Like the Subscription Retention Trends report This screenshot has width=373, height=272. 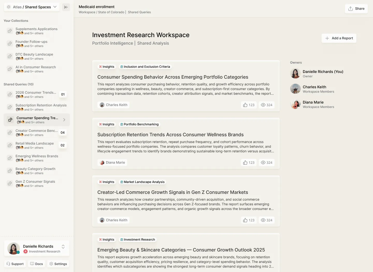[249, 162]
